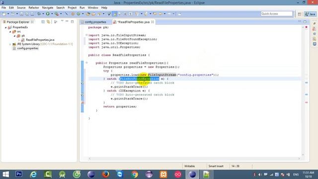Click the "return properties;" code line
The width and height of the screenshot is (318, 179).
click(120, 106)
